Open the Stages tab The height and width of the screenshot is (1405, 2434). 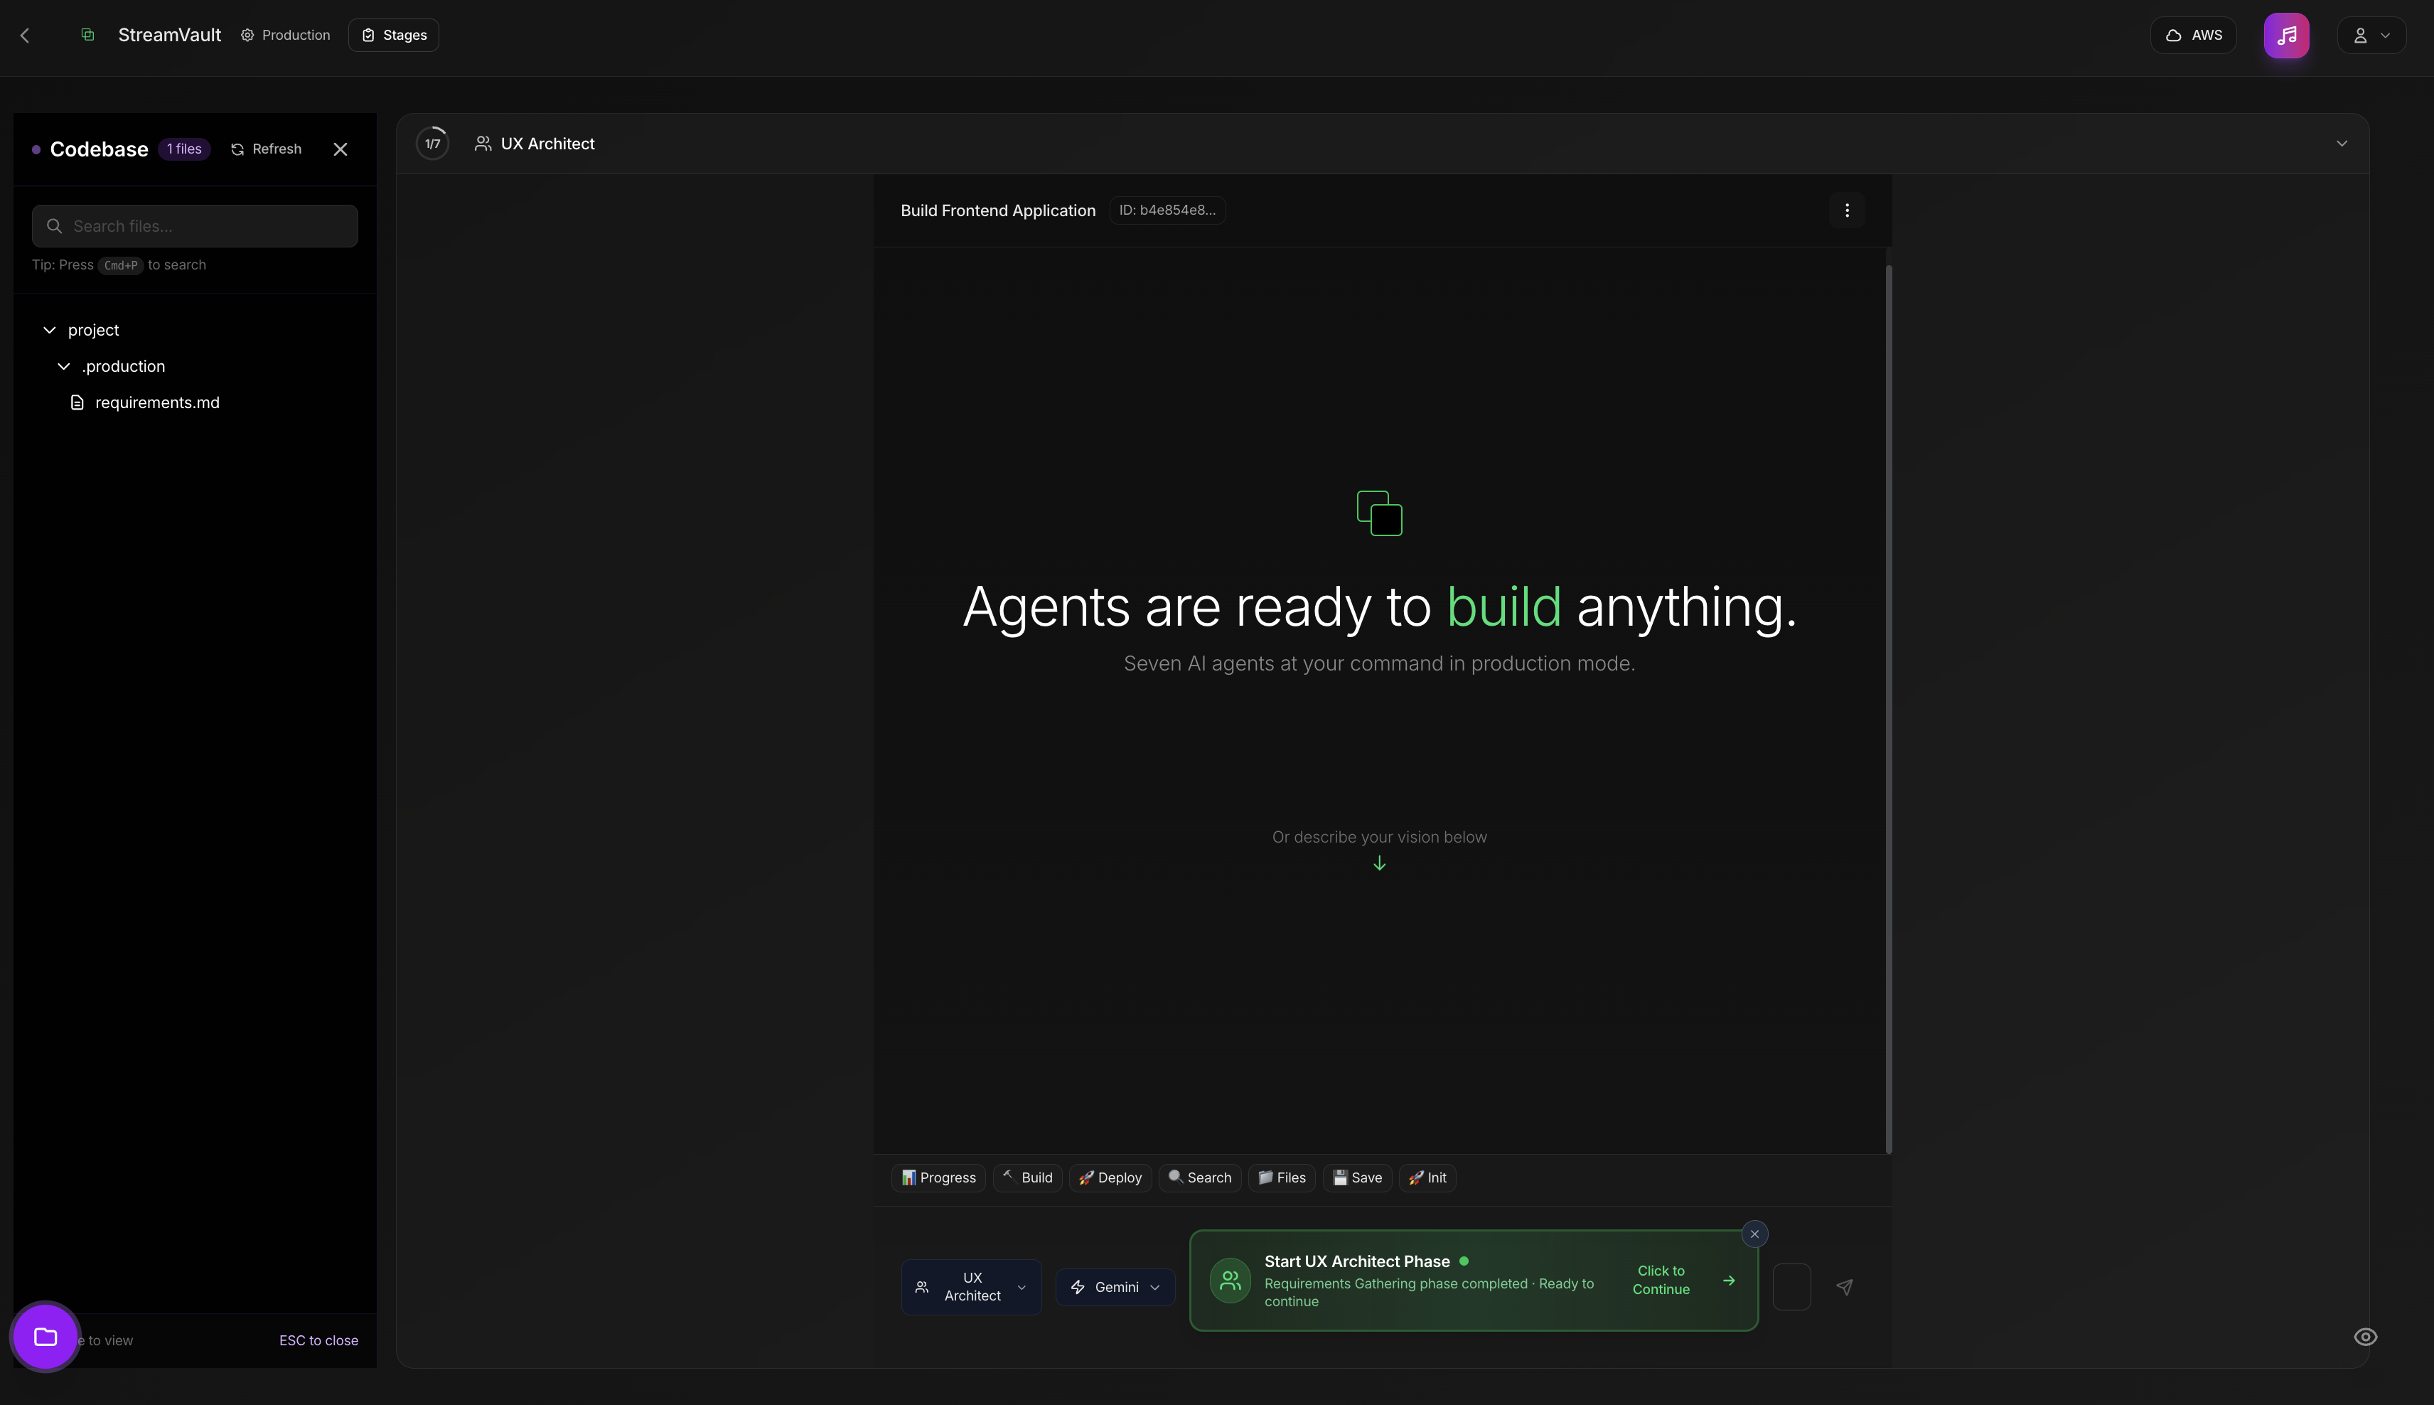pos(394,36)
